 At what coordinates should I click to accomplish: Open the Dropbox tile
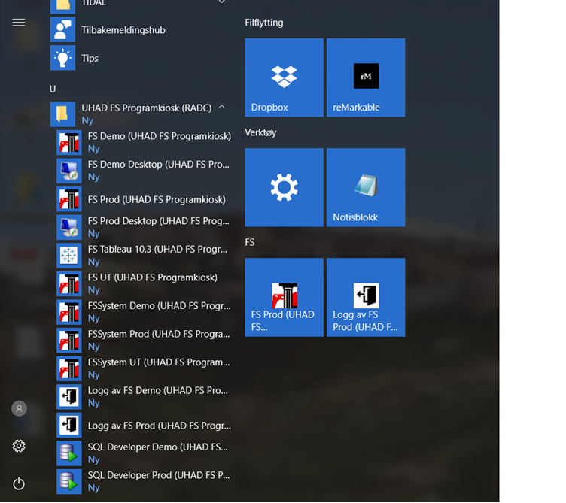coord(284,77)
